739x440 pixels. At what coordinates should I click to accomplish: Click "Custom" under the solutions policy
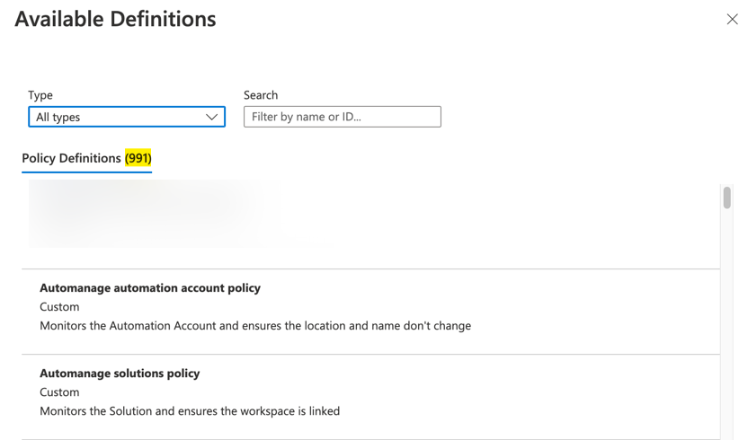coord(59,392)
